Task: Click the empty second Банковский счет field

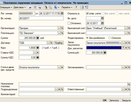Action: tap(105, 33)
